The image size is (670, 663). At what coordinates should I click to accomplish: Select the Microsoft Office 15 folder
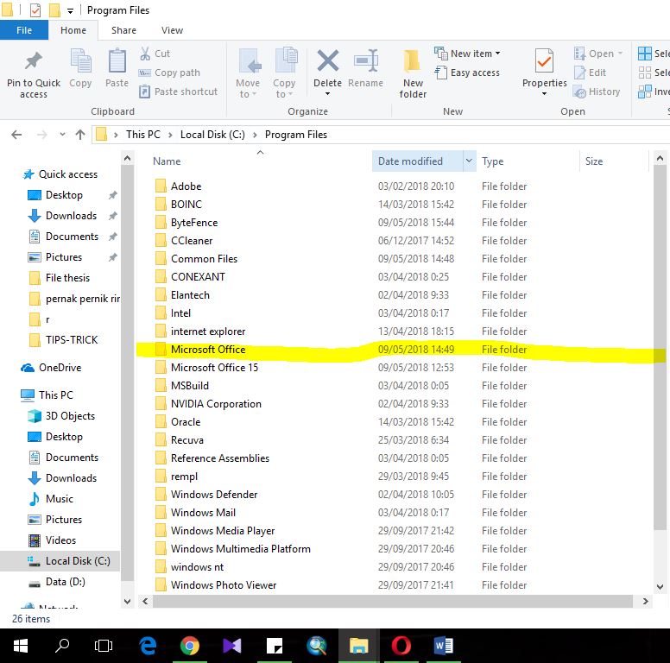tap(214, 368)
